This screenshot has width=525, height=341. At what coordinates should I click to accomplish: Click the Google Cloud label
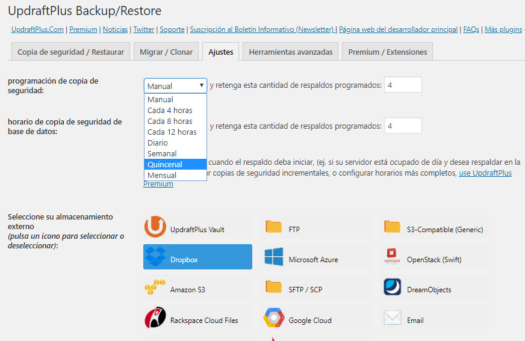[310, 321]
